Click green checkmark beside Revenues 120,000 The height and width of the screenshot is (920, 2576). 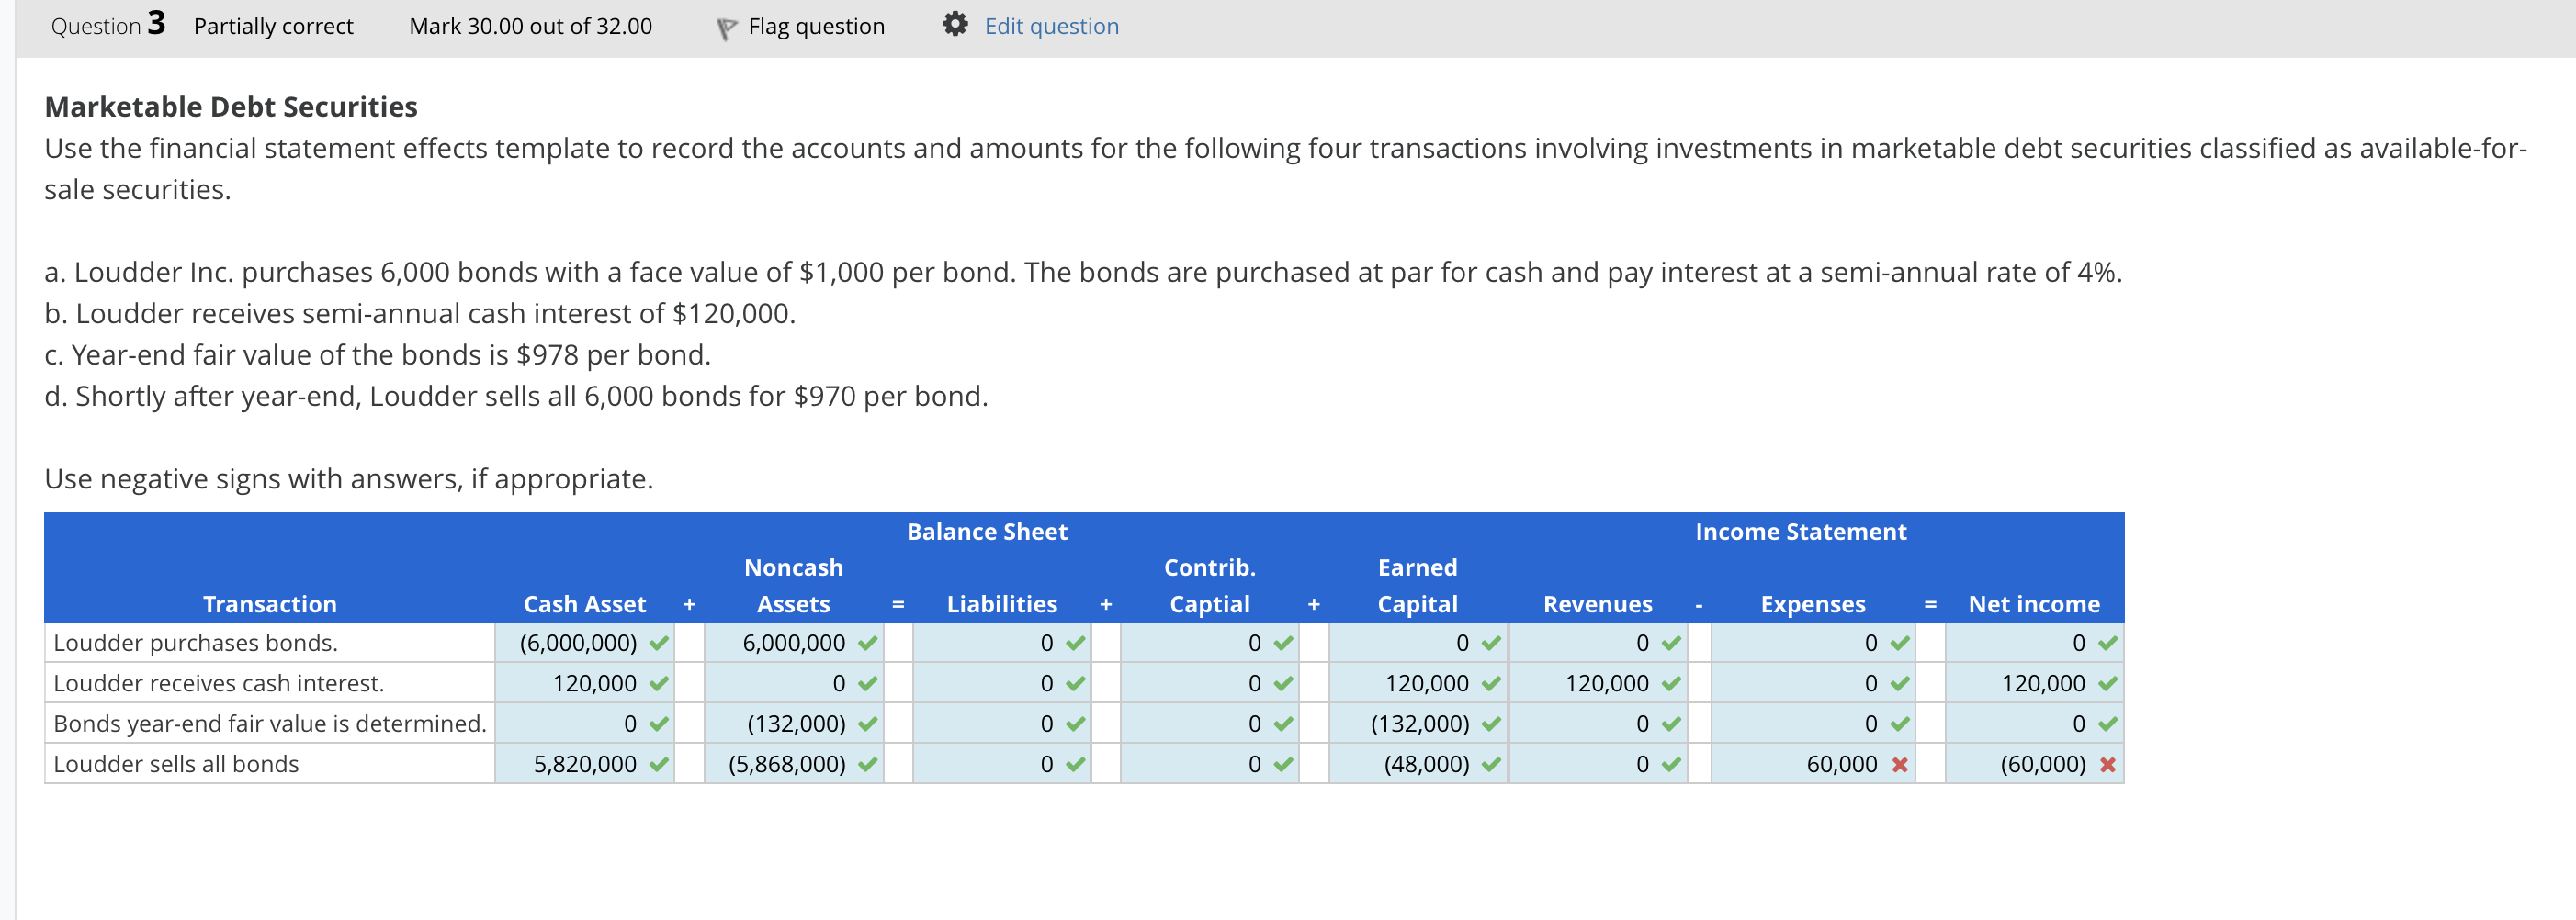(1671, 684)
